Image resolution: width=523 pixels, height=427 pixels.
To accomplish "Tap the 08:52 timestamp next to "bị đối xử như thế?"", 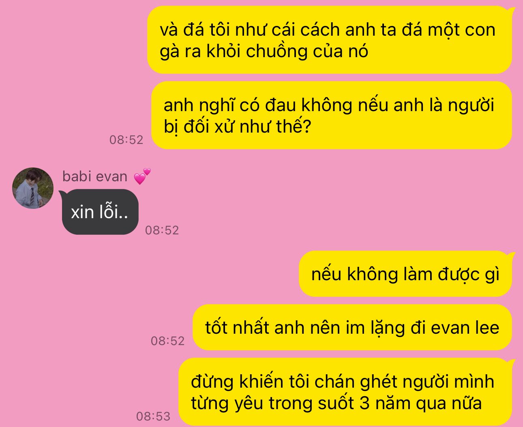I will [x=126, y=139].
